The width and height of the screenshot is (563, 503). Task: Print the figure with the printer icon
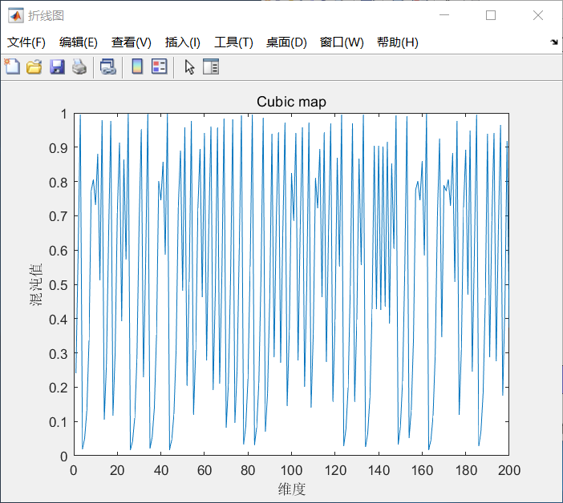pyautogui.click(x=79, y=66)
